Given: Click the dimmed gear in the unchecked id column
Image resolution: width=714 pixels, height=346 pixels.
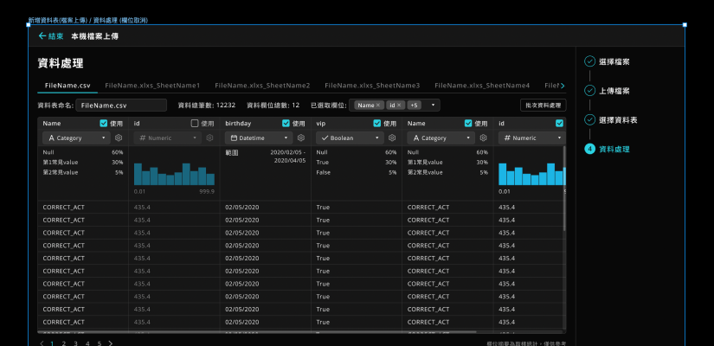Looking at the screenshot, I should point(209,138).
